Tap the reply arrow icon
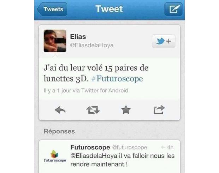This screenshot has height=173, width=219. [60, 110]
